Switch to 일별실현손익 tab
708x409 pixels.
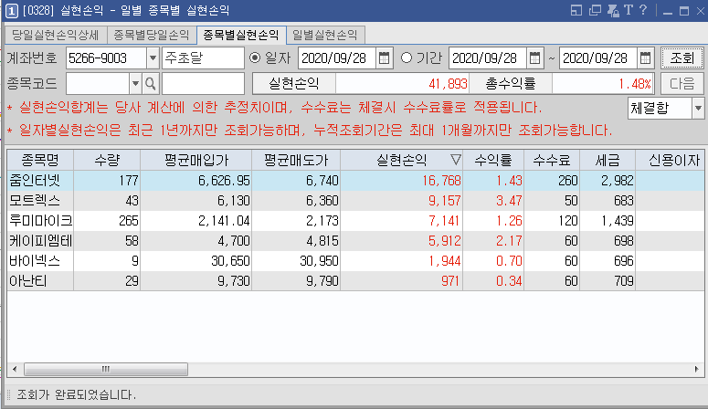coord(325,36)
